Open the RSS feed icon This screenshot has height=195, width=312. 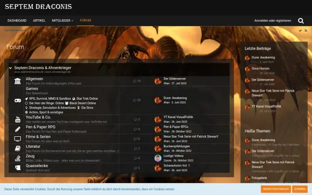[306, 31]
